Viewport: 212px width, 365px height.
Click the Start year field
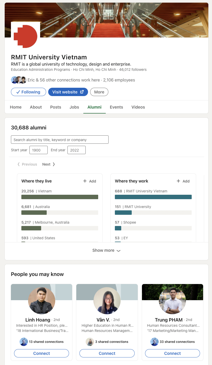pos(39,150)
